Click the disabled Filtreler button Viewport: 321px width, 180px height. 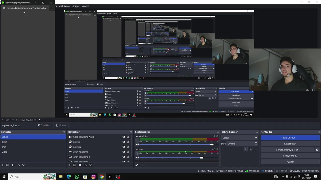[61, 125]
